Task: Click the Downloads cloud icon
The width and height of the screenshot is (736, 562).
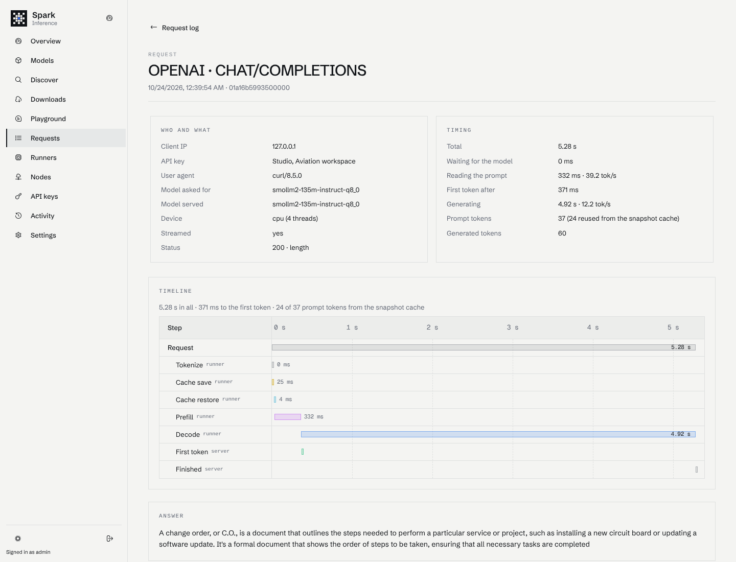Action: pyautogui.click(x=18, y=99)
